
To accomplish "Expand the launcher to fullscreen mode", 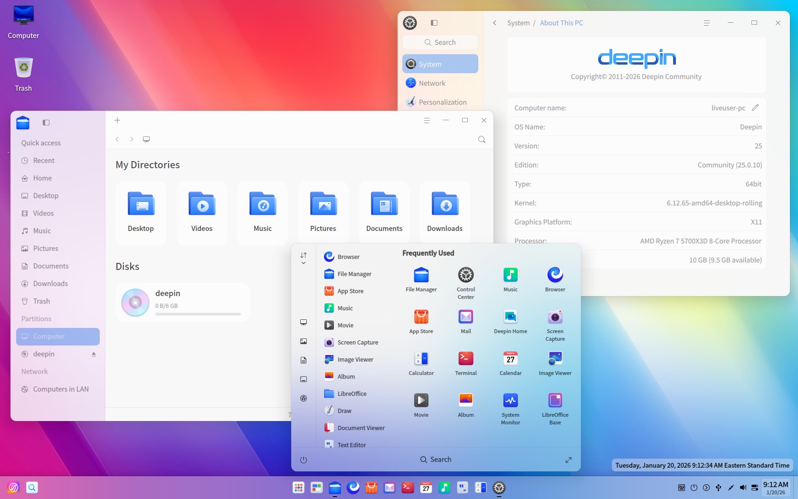I will [568, 460].
